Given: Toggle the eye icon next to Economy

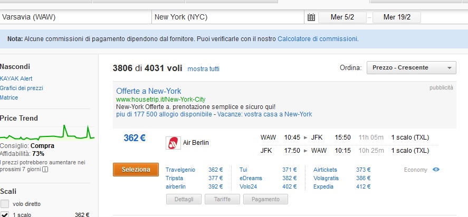Looking at the screenshot, I should click(x=436, y=170).
